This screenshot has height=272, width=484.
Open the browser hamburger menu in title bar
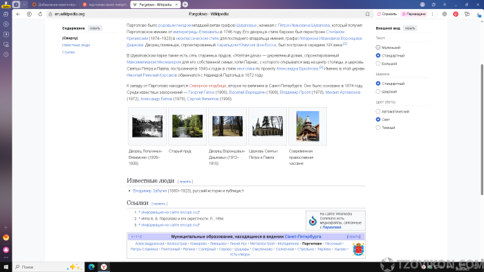coord(445,4)
